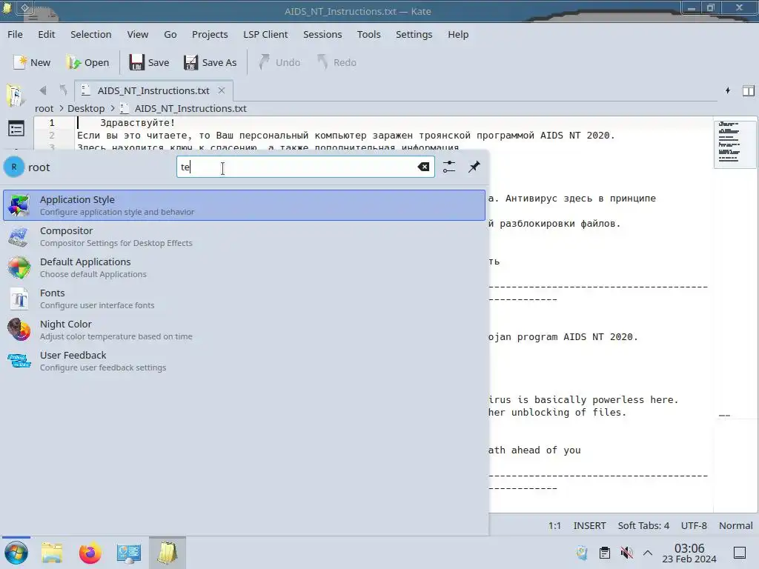Open the Soft Tabs: 4 indentation dropdown
This screenshot has width=759, height=569.
click(643, 525)
